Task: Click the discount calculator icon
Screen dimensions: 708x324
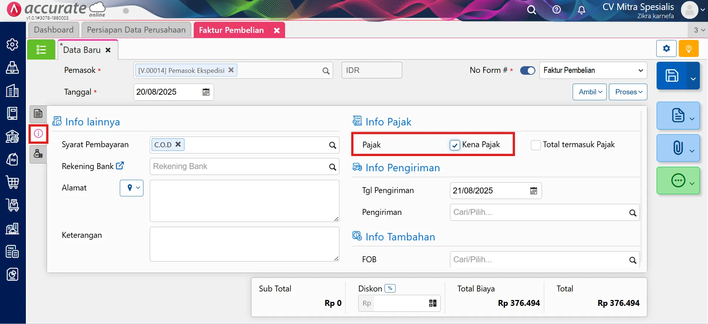Action: (433, 303)
